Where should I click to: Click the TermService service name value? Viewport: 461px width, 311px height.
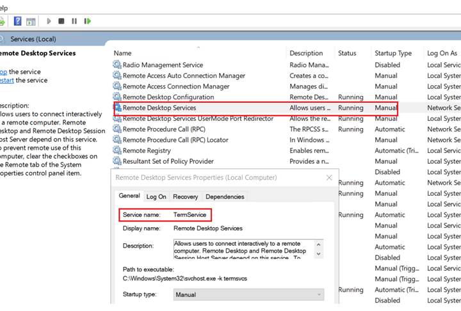[x=190, y=215]
